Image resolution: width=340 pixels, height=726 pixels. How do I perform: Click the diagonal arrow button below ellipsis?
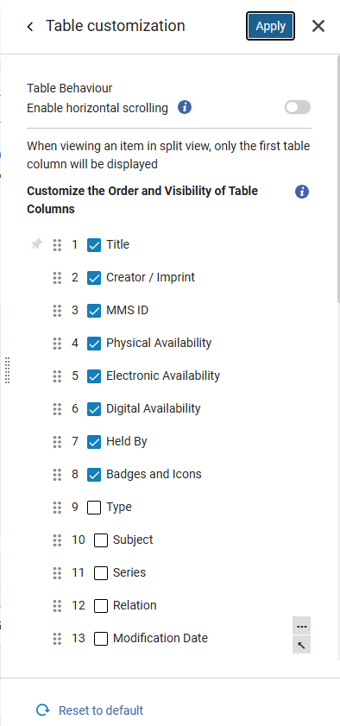[x=302, y=645]
